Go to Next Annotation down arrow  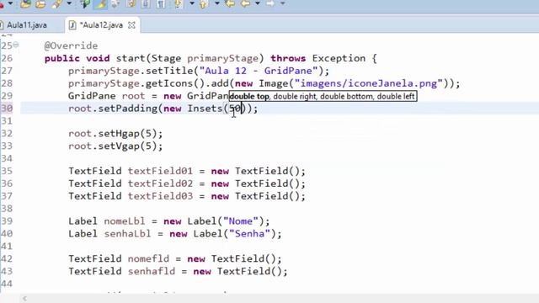pos(178,3)
